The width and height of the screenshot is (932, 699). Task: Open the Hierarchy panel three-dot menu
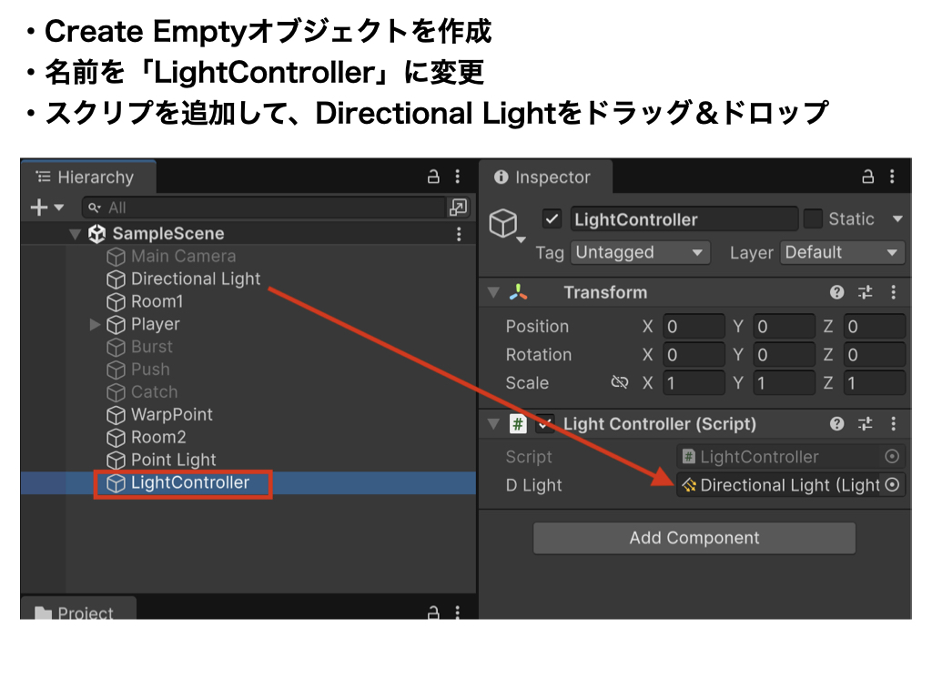tap(458, 177)
